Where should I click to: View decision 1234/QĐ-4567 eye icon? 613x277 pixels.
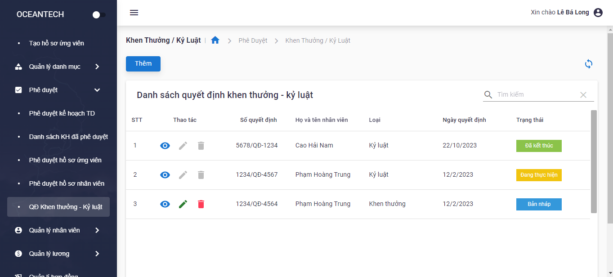pyautogui.click(x=165, y=175)
